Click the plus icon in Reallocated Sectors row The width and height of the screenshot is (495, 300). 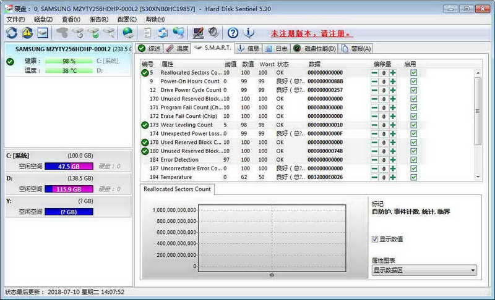pyautogui.click(x=392, y=73)
